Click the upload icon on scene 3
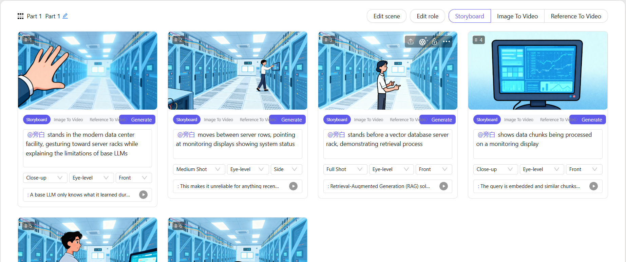Viewport: 626px width, 262px height. (x=411, y=41)
